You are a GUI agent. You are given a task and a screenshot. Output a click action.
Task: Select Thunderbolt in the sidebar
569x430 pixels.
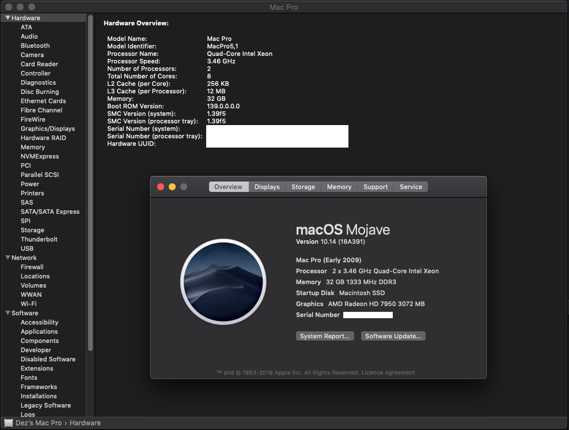[39, 239]
